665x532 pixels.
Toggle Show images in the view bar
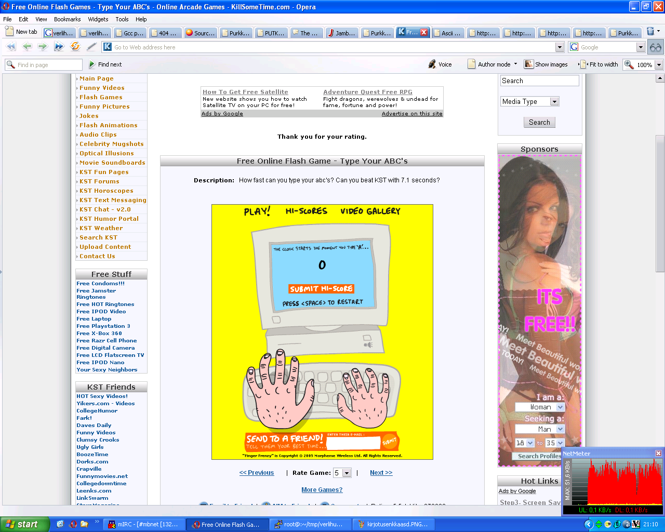click(x=546, y=64)
